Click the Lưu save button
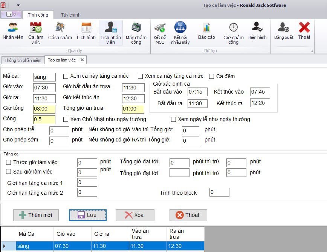327x252 pixels. [87, 215]
